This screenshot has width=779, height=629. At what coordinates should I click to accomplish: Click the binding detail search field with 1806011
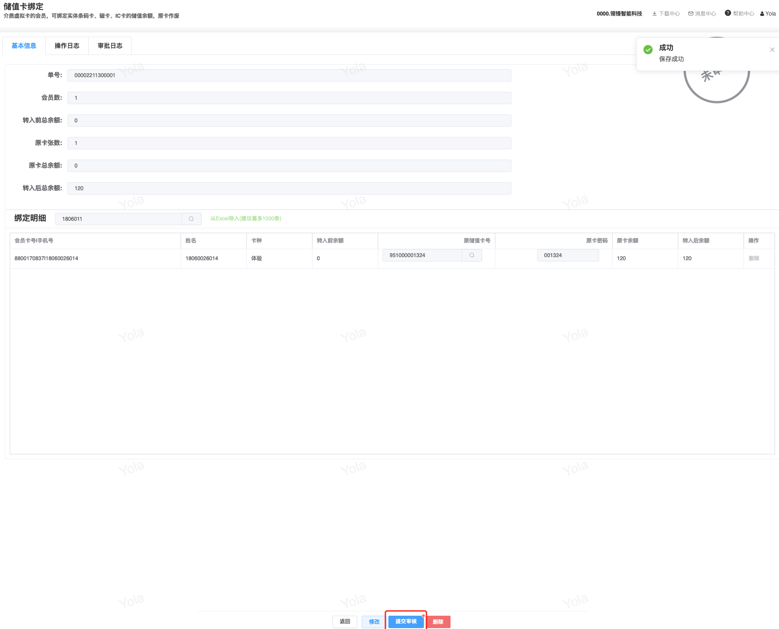pos(118,219)
